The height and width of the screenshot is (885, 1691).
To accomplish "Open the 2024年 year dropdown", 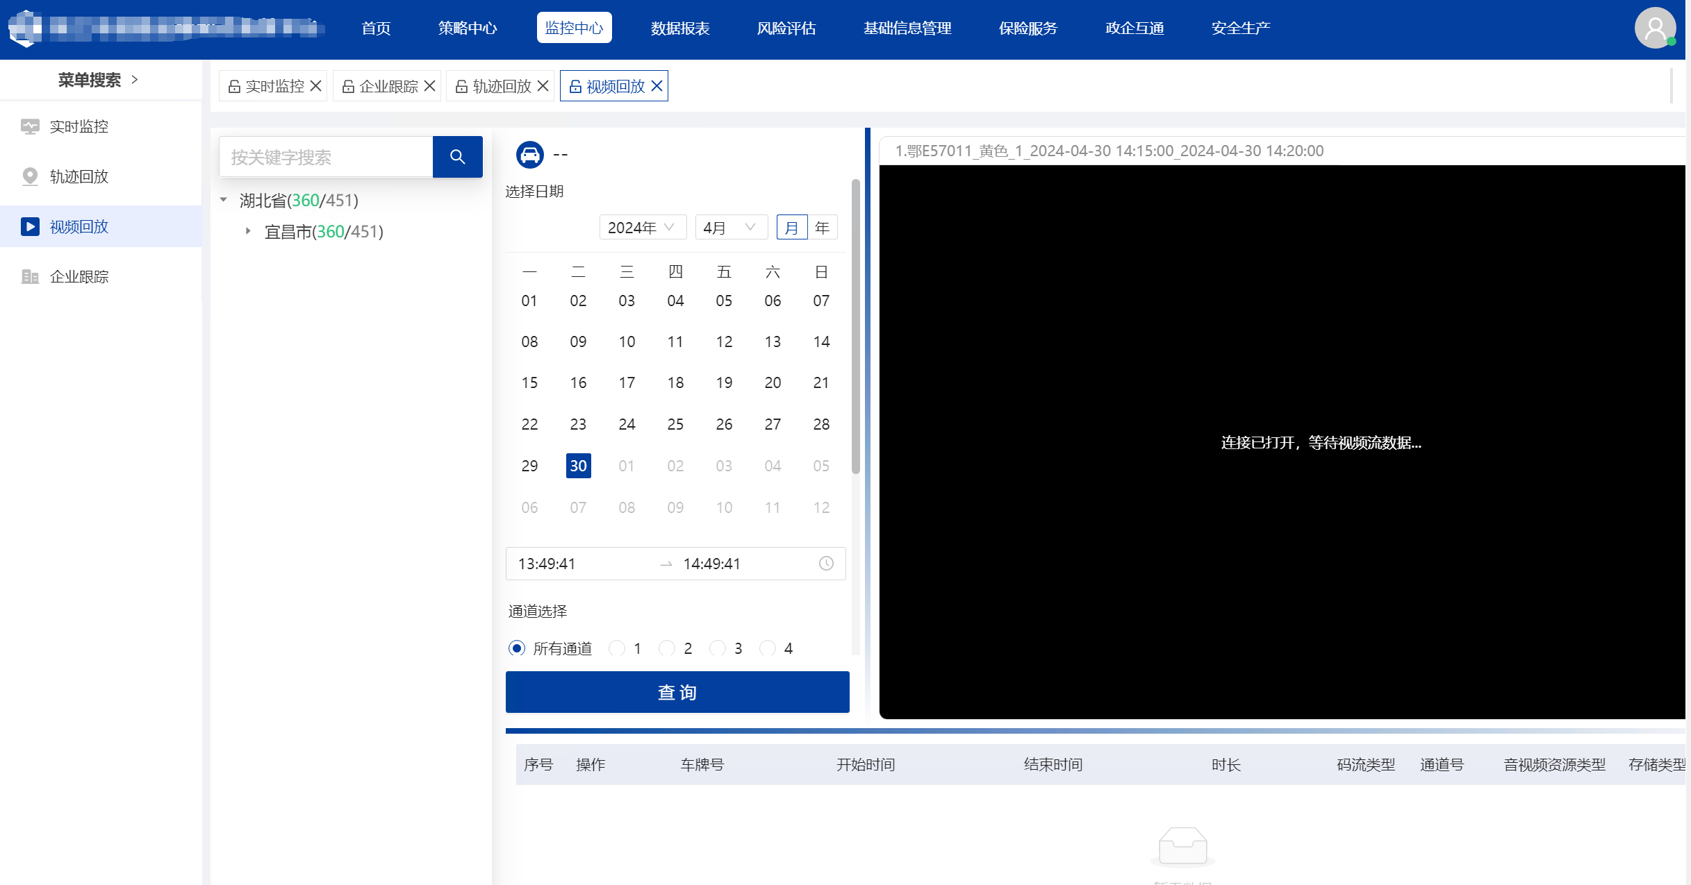I will 643,228.
